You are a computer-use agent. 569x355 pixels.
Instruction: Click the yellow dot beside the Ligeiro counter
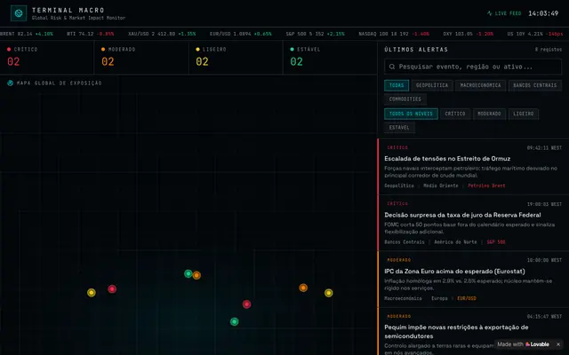point(197,50)
